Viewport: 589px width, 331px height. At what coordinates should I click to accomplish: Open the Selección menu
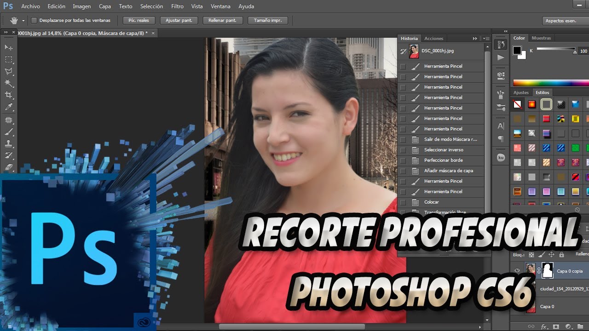(x=151, y=6)
